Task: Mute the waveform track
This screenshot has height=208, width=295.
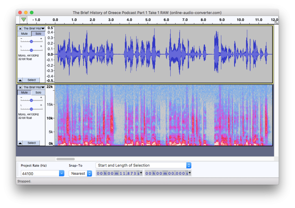Action: tap(24, 34)
